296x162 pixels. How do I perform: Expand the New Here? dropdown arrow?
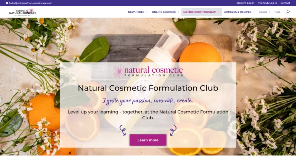point(147,12)
